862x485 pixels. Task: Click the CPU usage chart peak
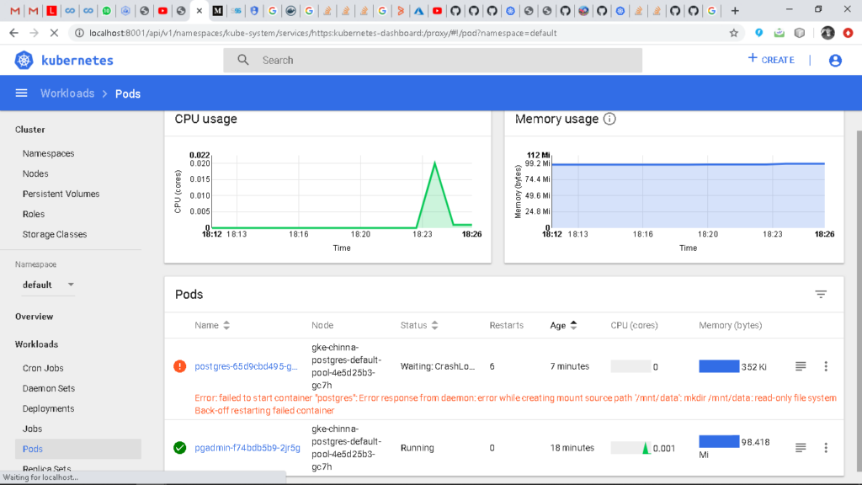pos(435,163)
